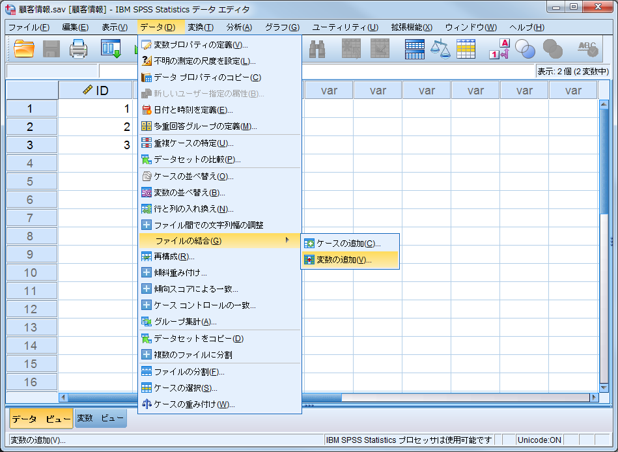618x452 pixels.
Task: Click the Show All Variables gray circles icon
Action: 553,49
